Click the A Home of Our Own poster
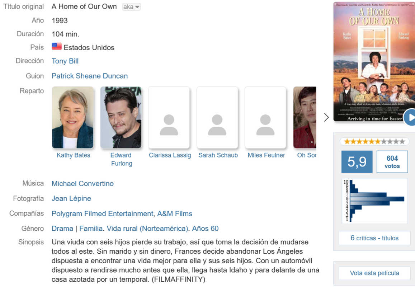Screen dimensions: 415x287 (374, 62)
